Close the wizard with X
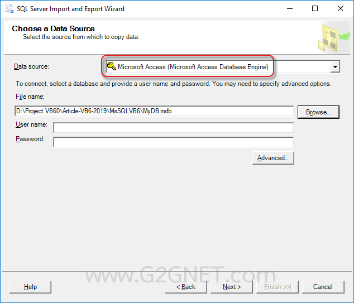Viewport: 354px width, 303px height. (x=341, y=8)
